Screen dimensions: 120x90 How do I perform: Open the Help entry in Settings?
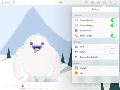click(95, 73)
